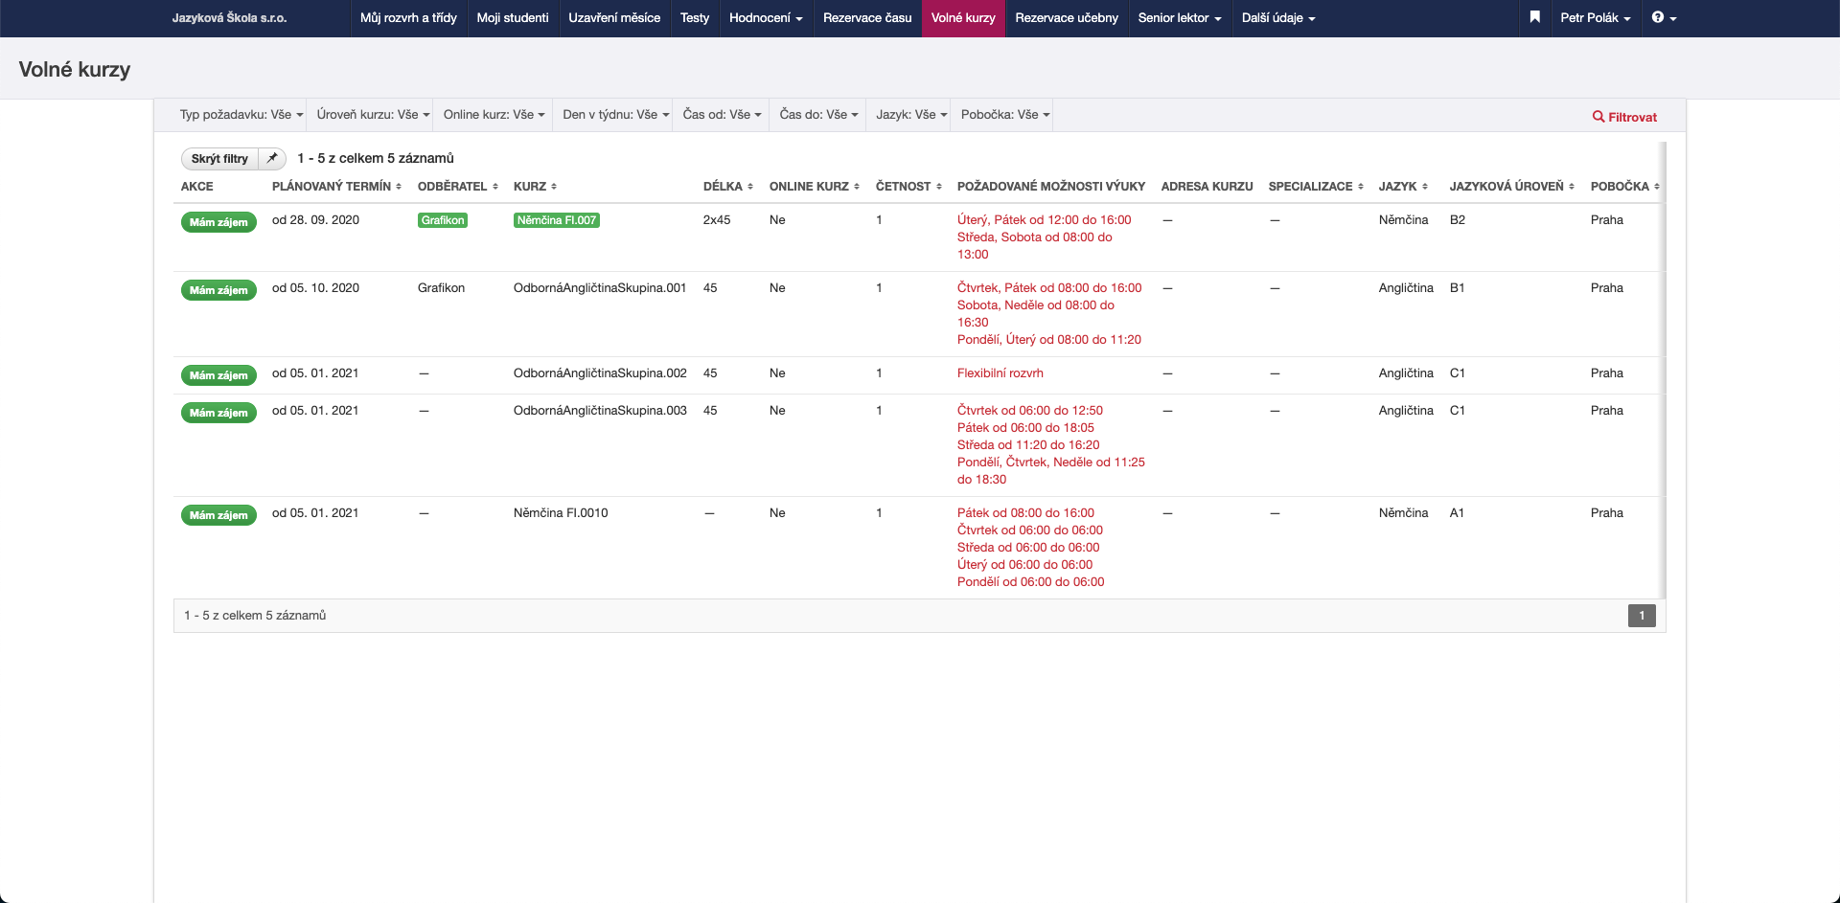Sort by Specializace column
1840x903 pixels.
(x=1316, y=186)
